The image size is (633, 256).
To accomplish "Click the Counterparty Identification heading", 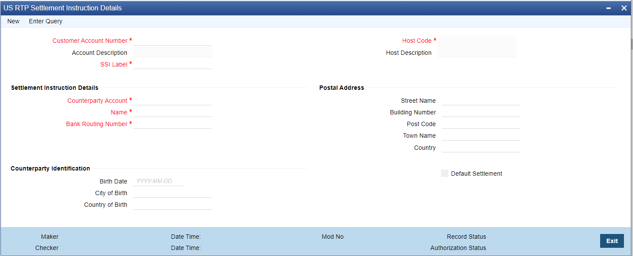I will pyautogui.click(x=50, y=168).
